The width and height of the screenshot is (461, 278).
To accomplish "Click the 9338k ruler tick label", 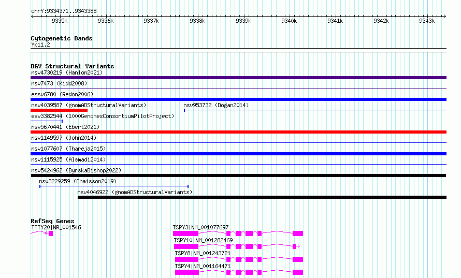I will point(197,21).
